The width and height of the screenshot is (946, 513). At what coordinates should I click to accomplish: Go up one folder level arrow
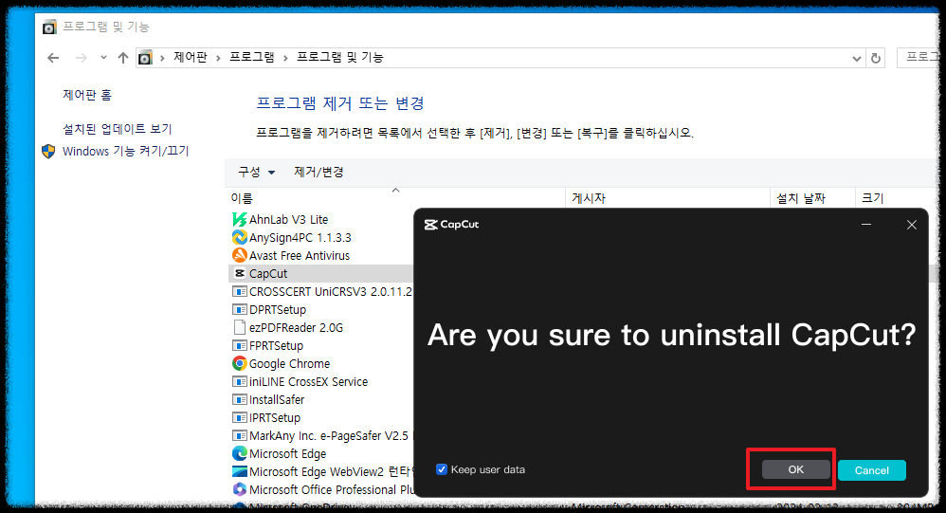[123, 58]
